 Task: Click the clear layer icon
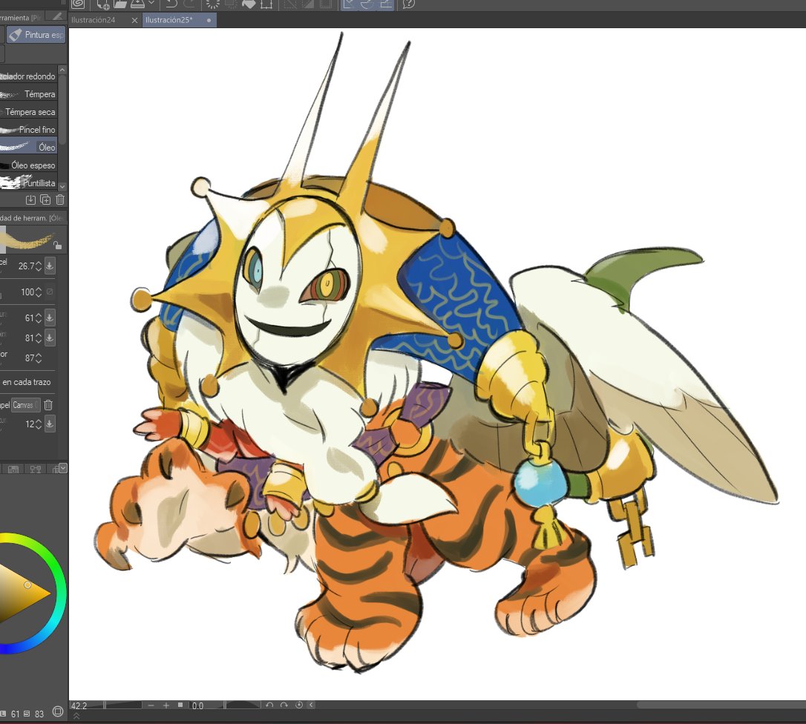[212, 4]
